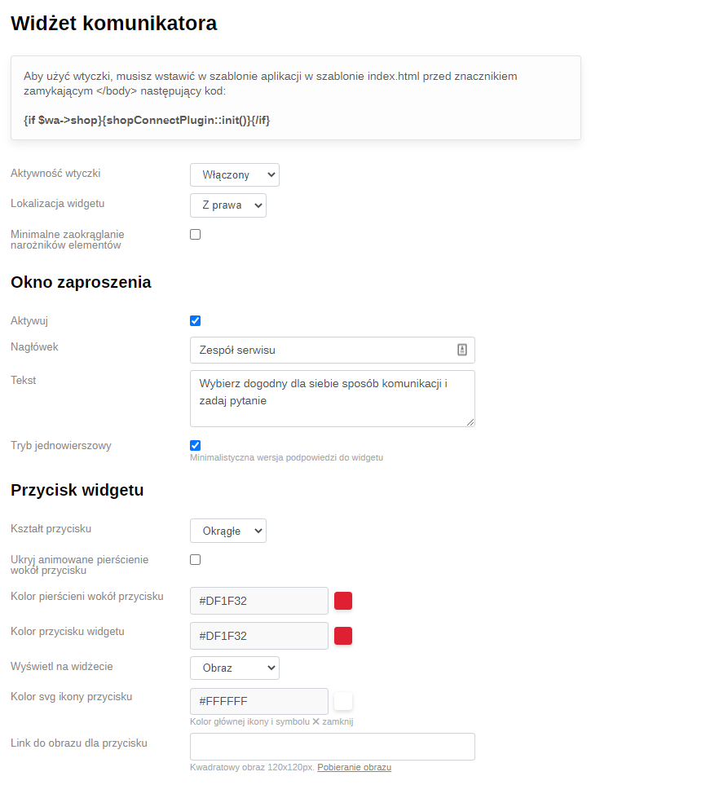Image resolution: width=728 pixels, height=785 pixels.
Task: Click the Link do obrazu input field
Action: coord(332,747)
